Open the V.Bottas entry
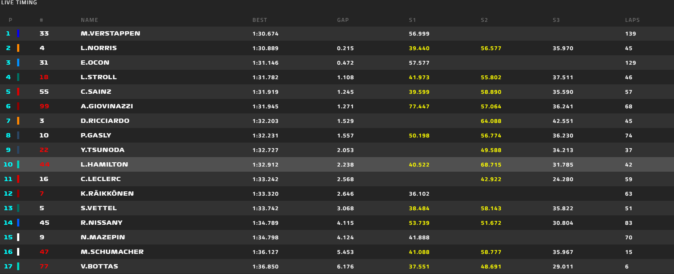This screenshot has width=674, height=274. [x=99, y=266]
